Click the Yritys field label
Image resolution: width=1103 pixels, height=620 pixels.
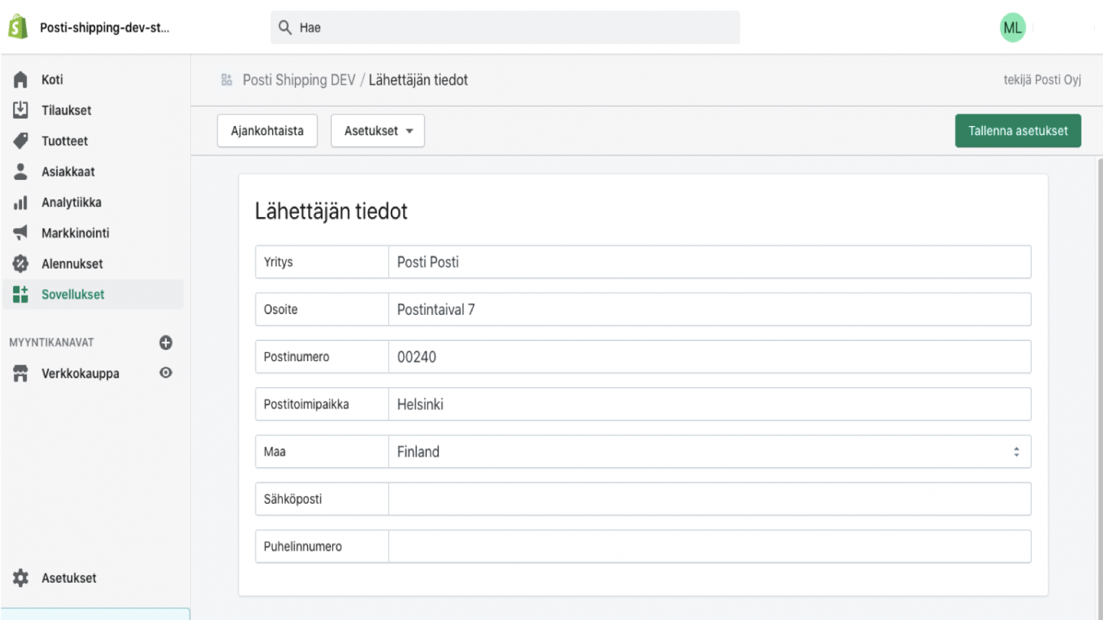point(279,262)
